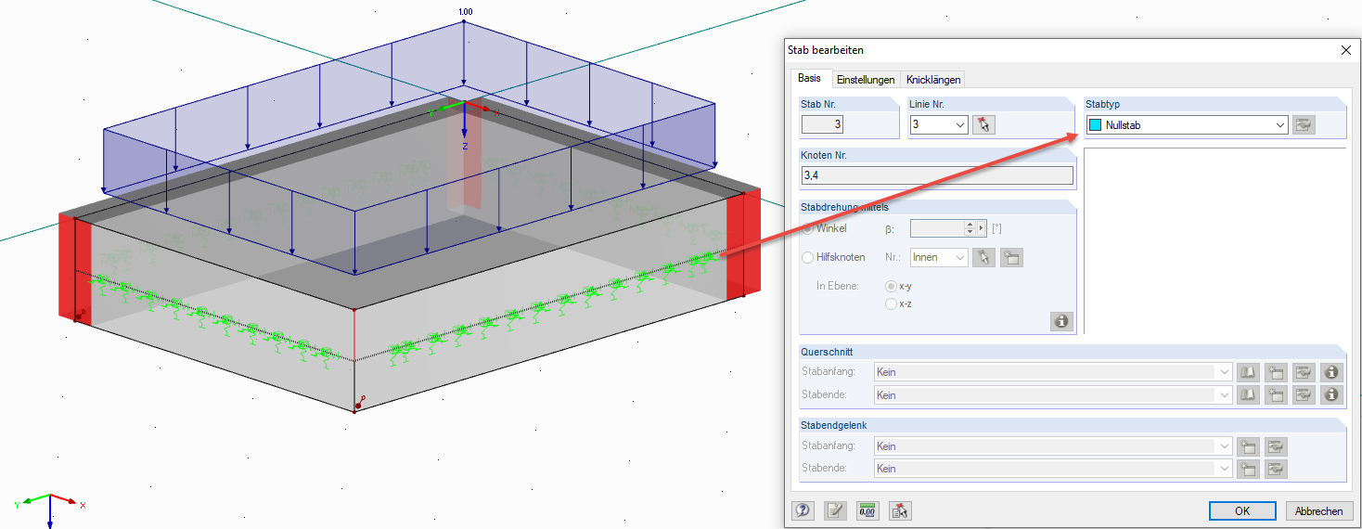1362x529 pixels.
Task: Click cyan Nullstab color swatch
Action: 1096,125
